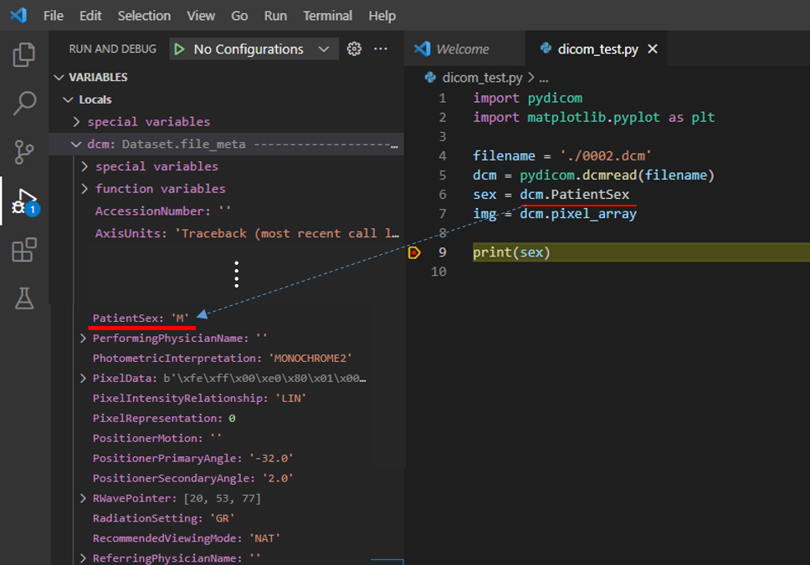Click the breadcrumb ellipsis after dicom_test.py
The height and width of the screenshot is (565, 810).
coord(544,79)
